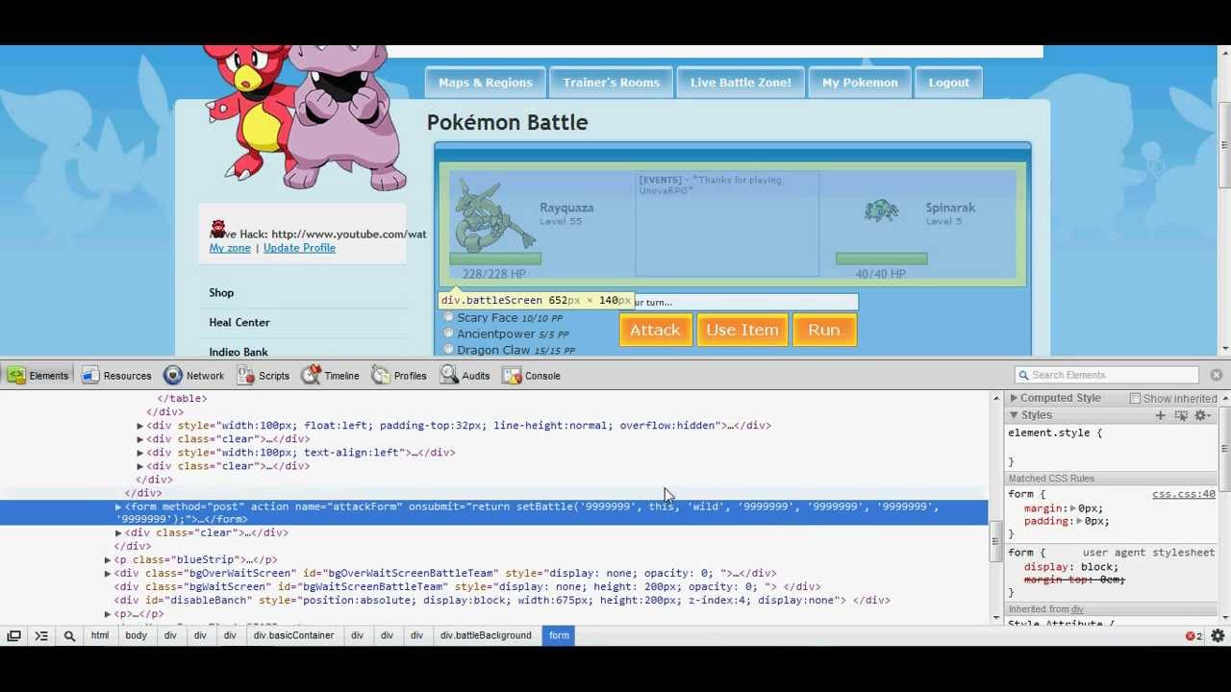Expand the text-align:left div node
The image size is (1231, 692).
(x=140, y=452)
